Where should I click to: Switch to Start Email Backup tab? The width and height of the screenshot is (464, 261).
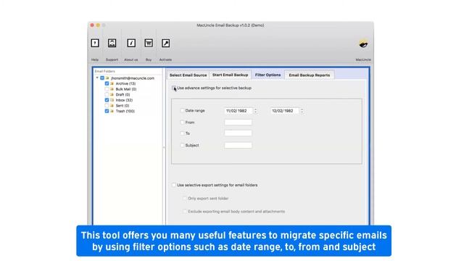(x=231, y=75)
